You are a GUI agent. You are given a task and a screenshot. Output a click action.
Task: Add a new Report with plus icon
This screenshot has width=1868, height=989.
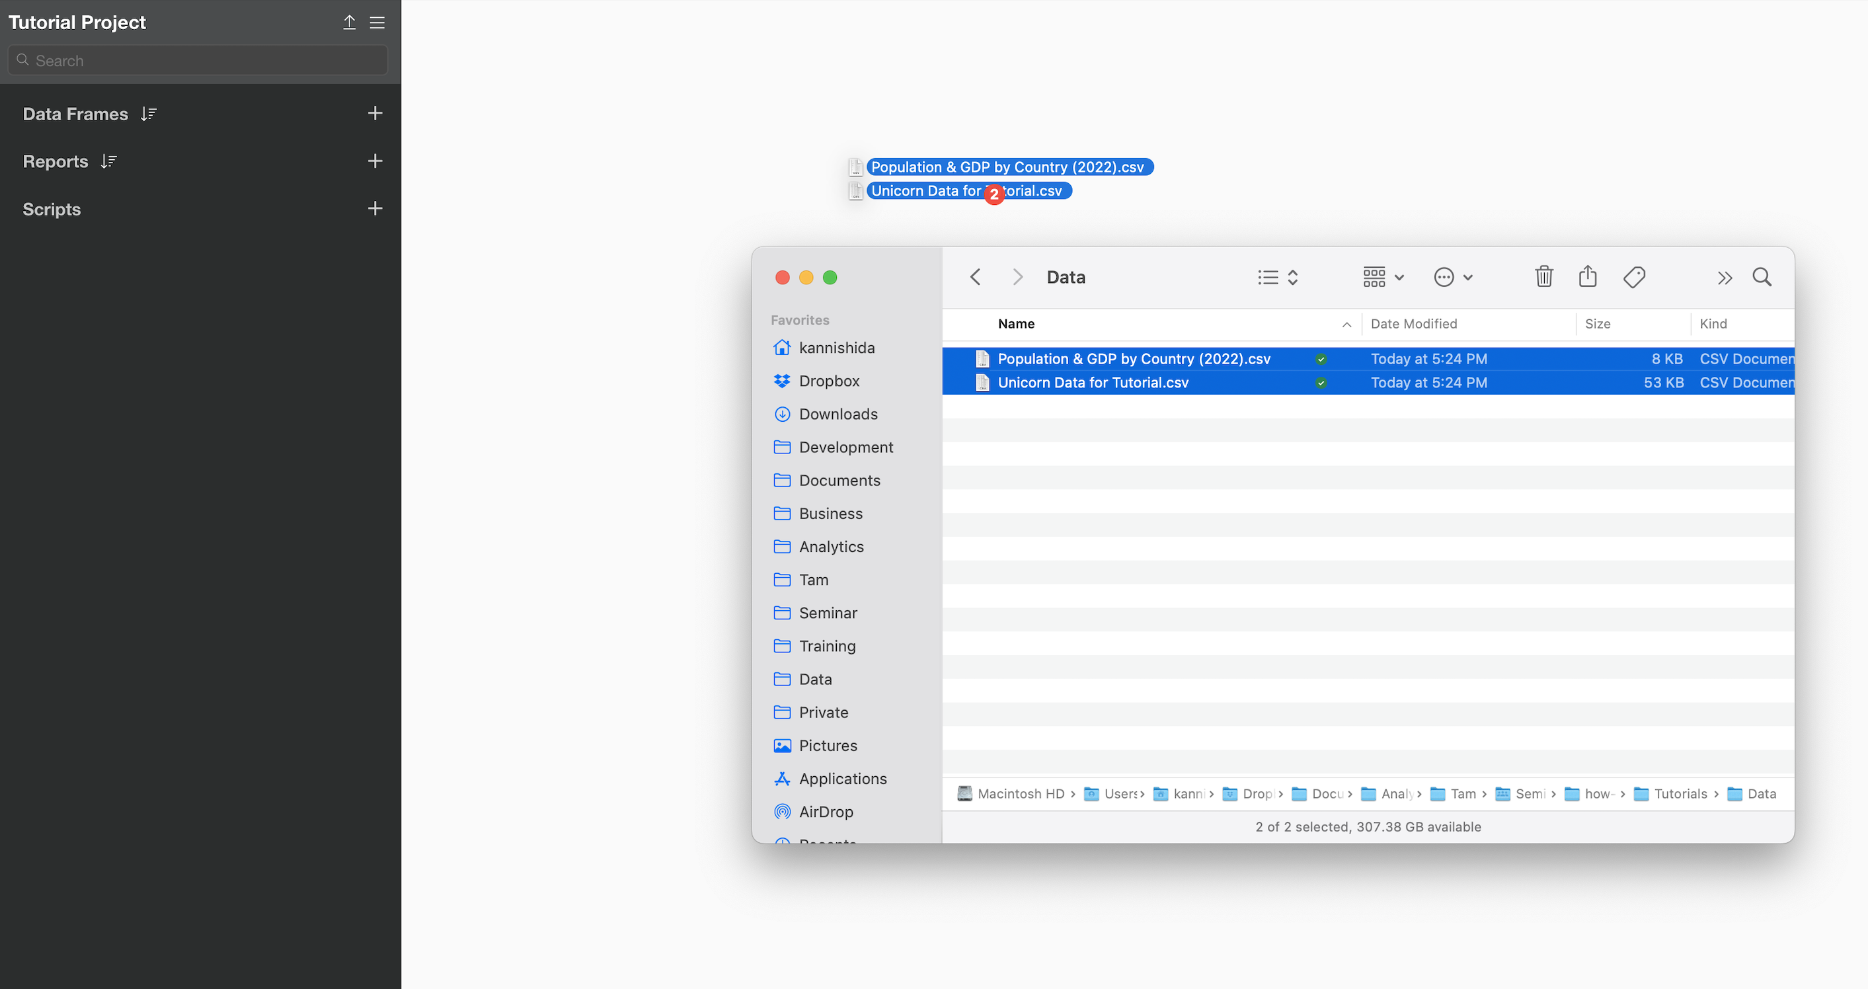coord(375,161)
